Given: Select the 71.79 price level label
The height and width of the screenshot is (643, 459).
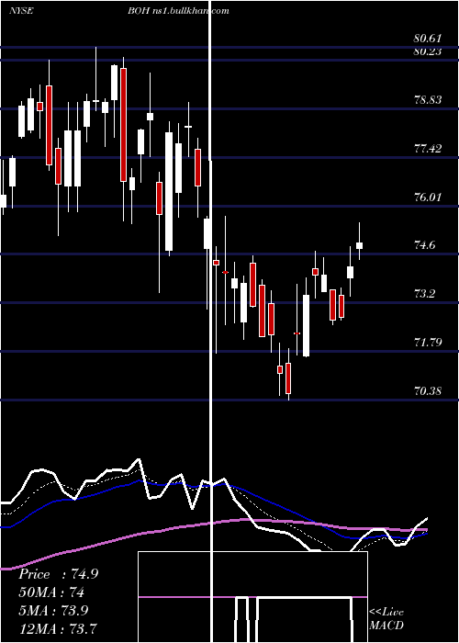Looking at the screenshot, I should pos(428,342).
